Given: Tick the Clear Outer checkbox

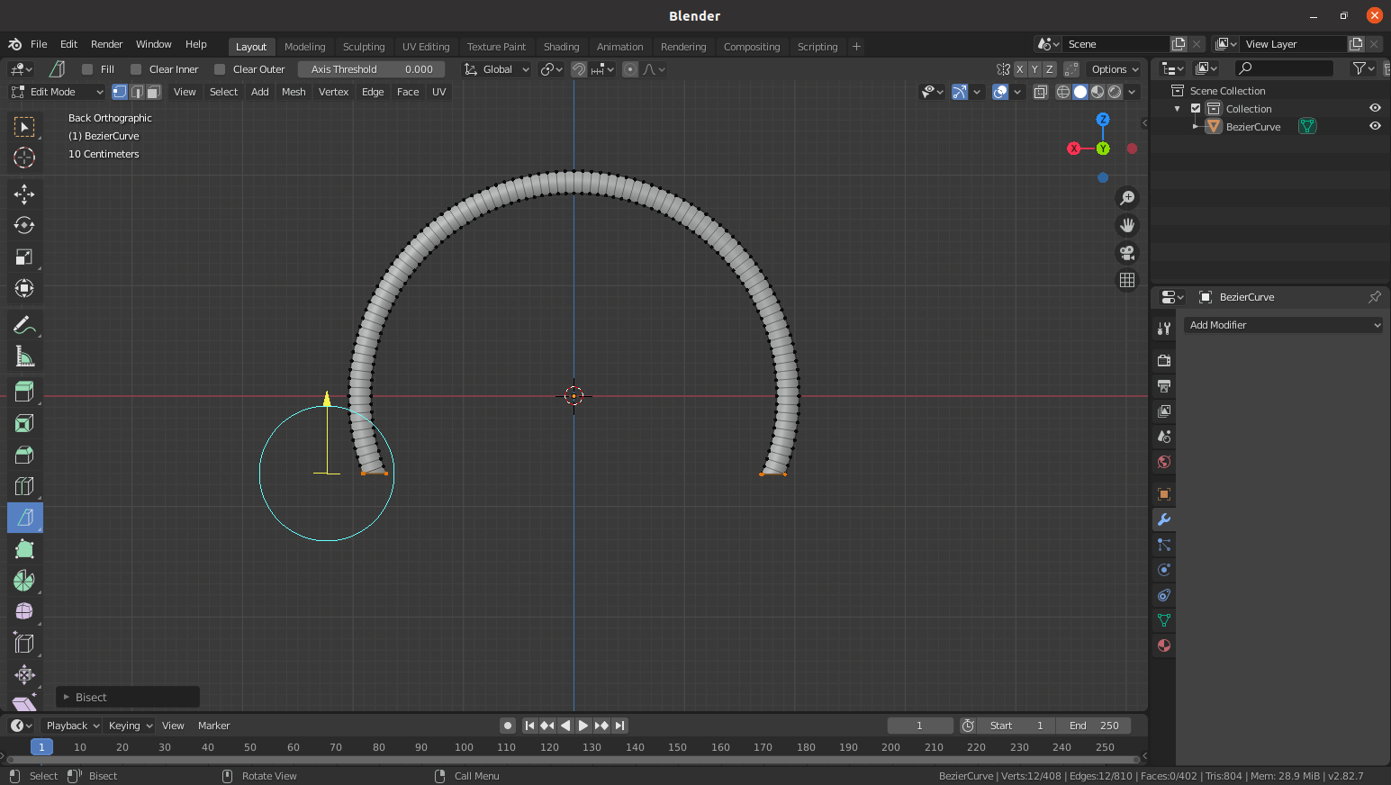Looking at the screenshot, I should (x=220, y=69).
